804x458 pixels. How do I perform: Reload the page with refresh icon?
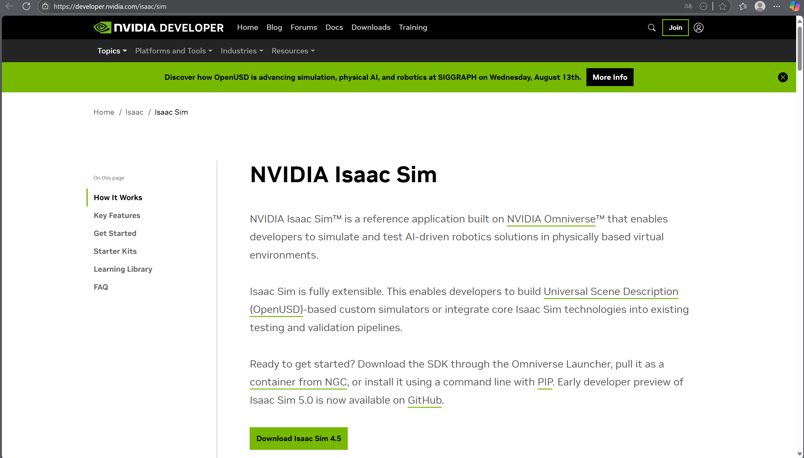point(26,6)
